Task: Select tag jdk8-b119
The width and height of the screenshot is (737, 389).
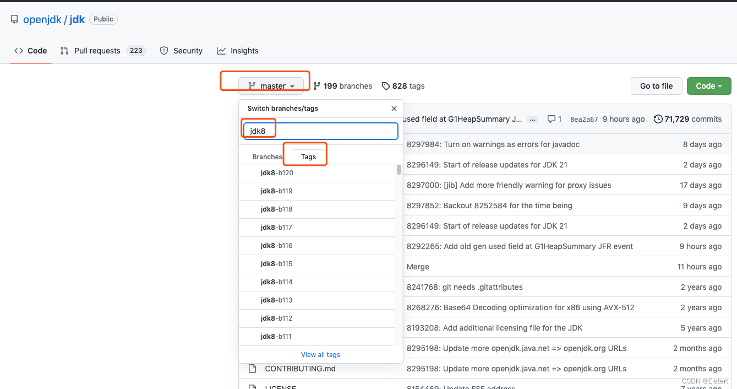Action: (x=316, y=191)
